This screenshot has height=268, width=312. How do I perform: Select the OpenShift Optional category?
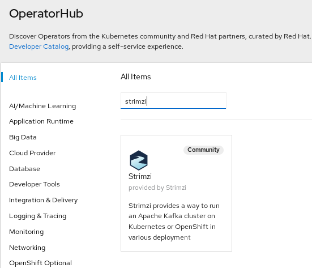pos(40,263)
